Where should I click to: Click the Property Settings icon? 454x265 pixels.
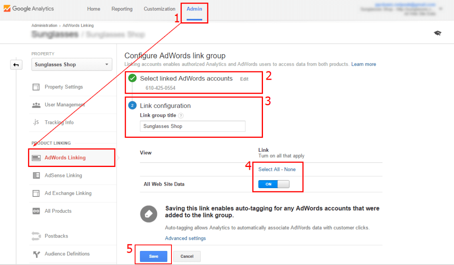tap(36, 87)
